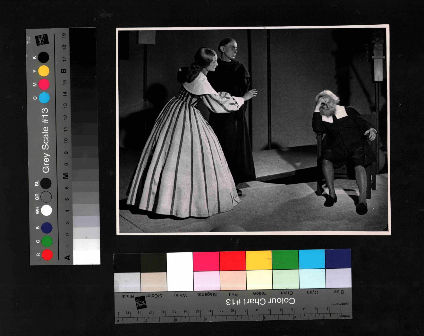Screen dimensions: 424x336
Task: Click the pure white patch of the grey scale
Action: click(x=87, y=257)
